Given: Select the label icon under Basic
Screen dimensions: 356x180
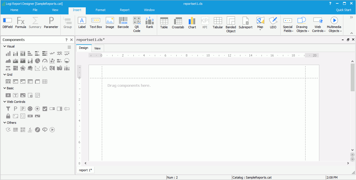Looking at the screenshot, I should 8,95.
